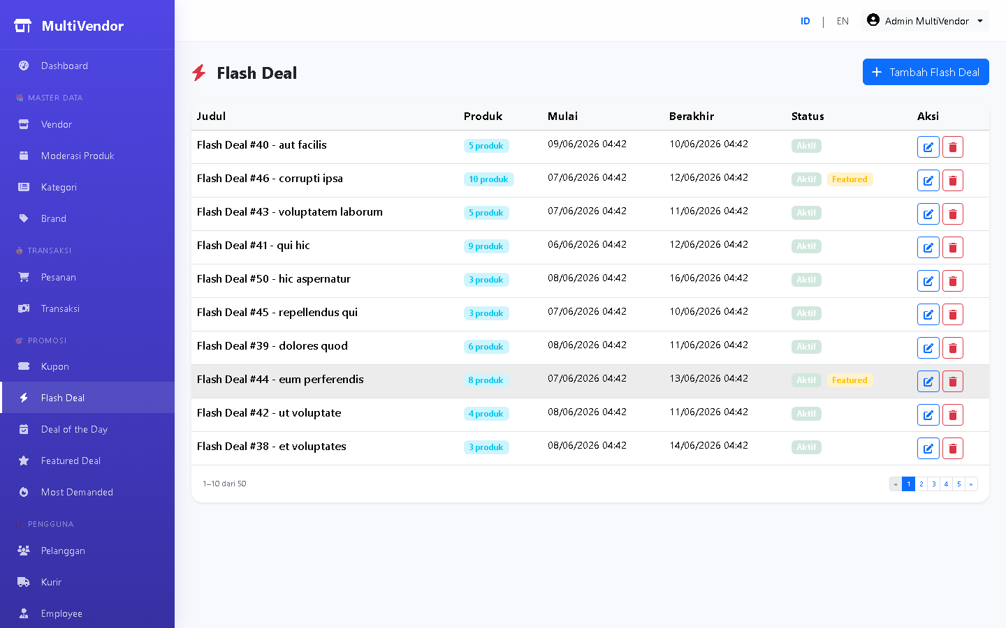Edit Flash Deal #45 repellendus qui
Viewport: 1006px width, 628px height.
tap(928, 315)
